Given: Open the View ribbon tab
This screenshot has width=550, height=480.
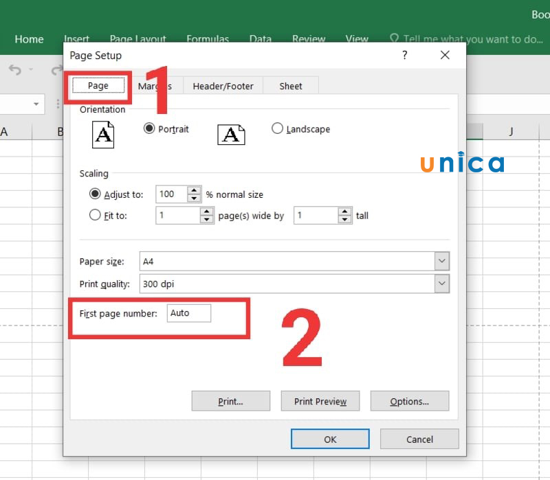Looking at the screenshot, I should [357, 38].
